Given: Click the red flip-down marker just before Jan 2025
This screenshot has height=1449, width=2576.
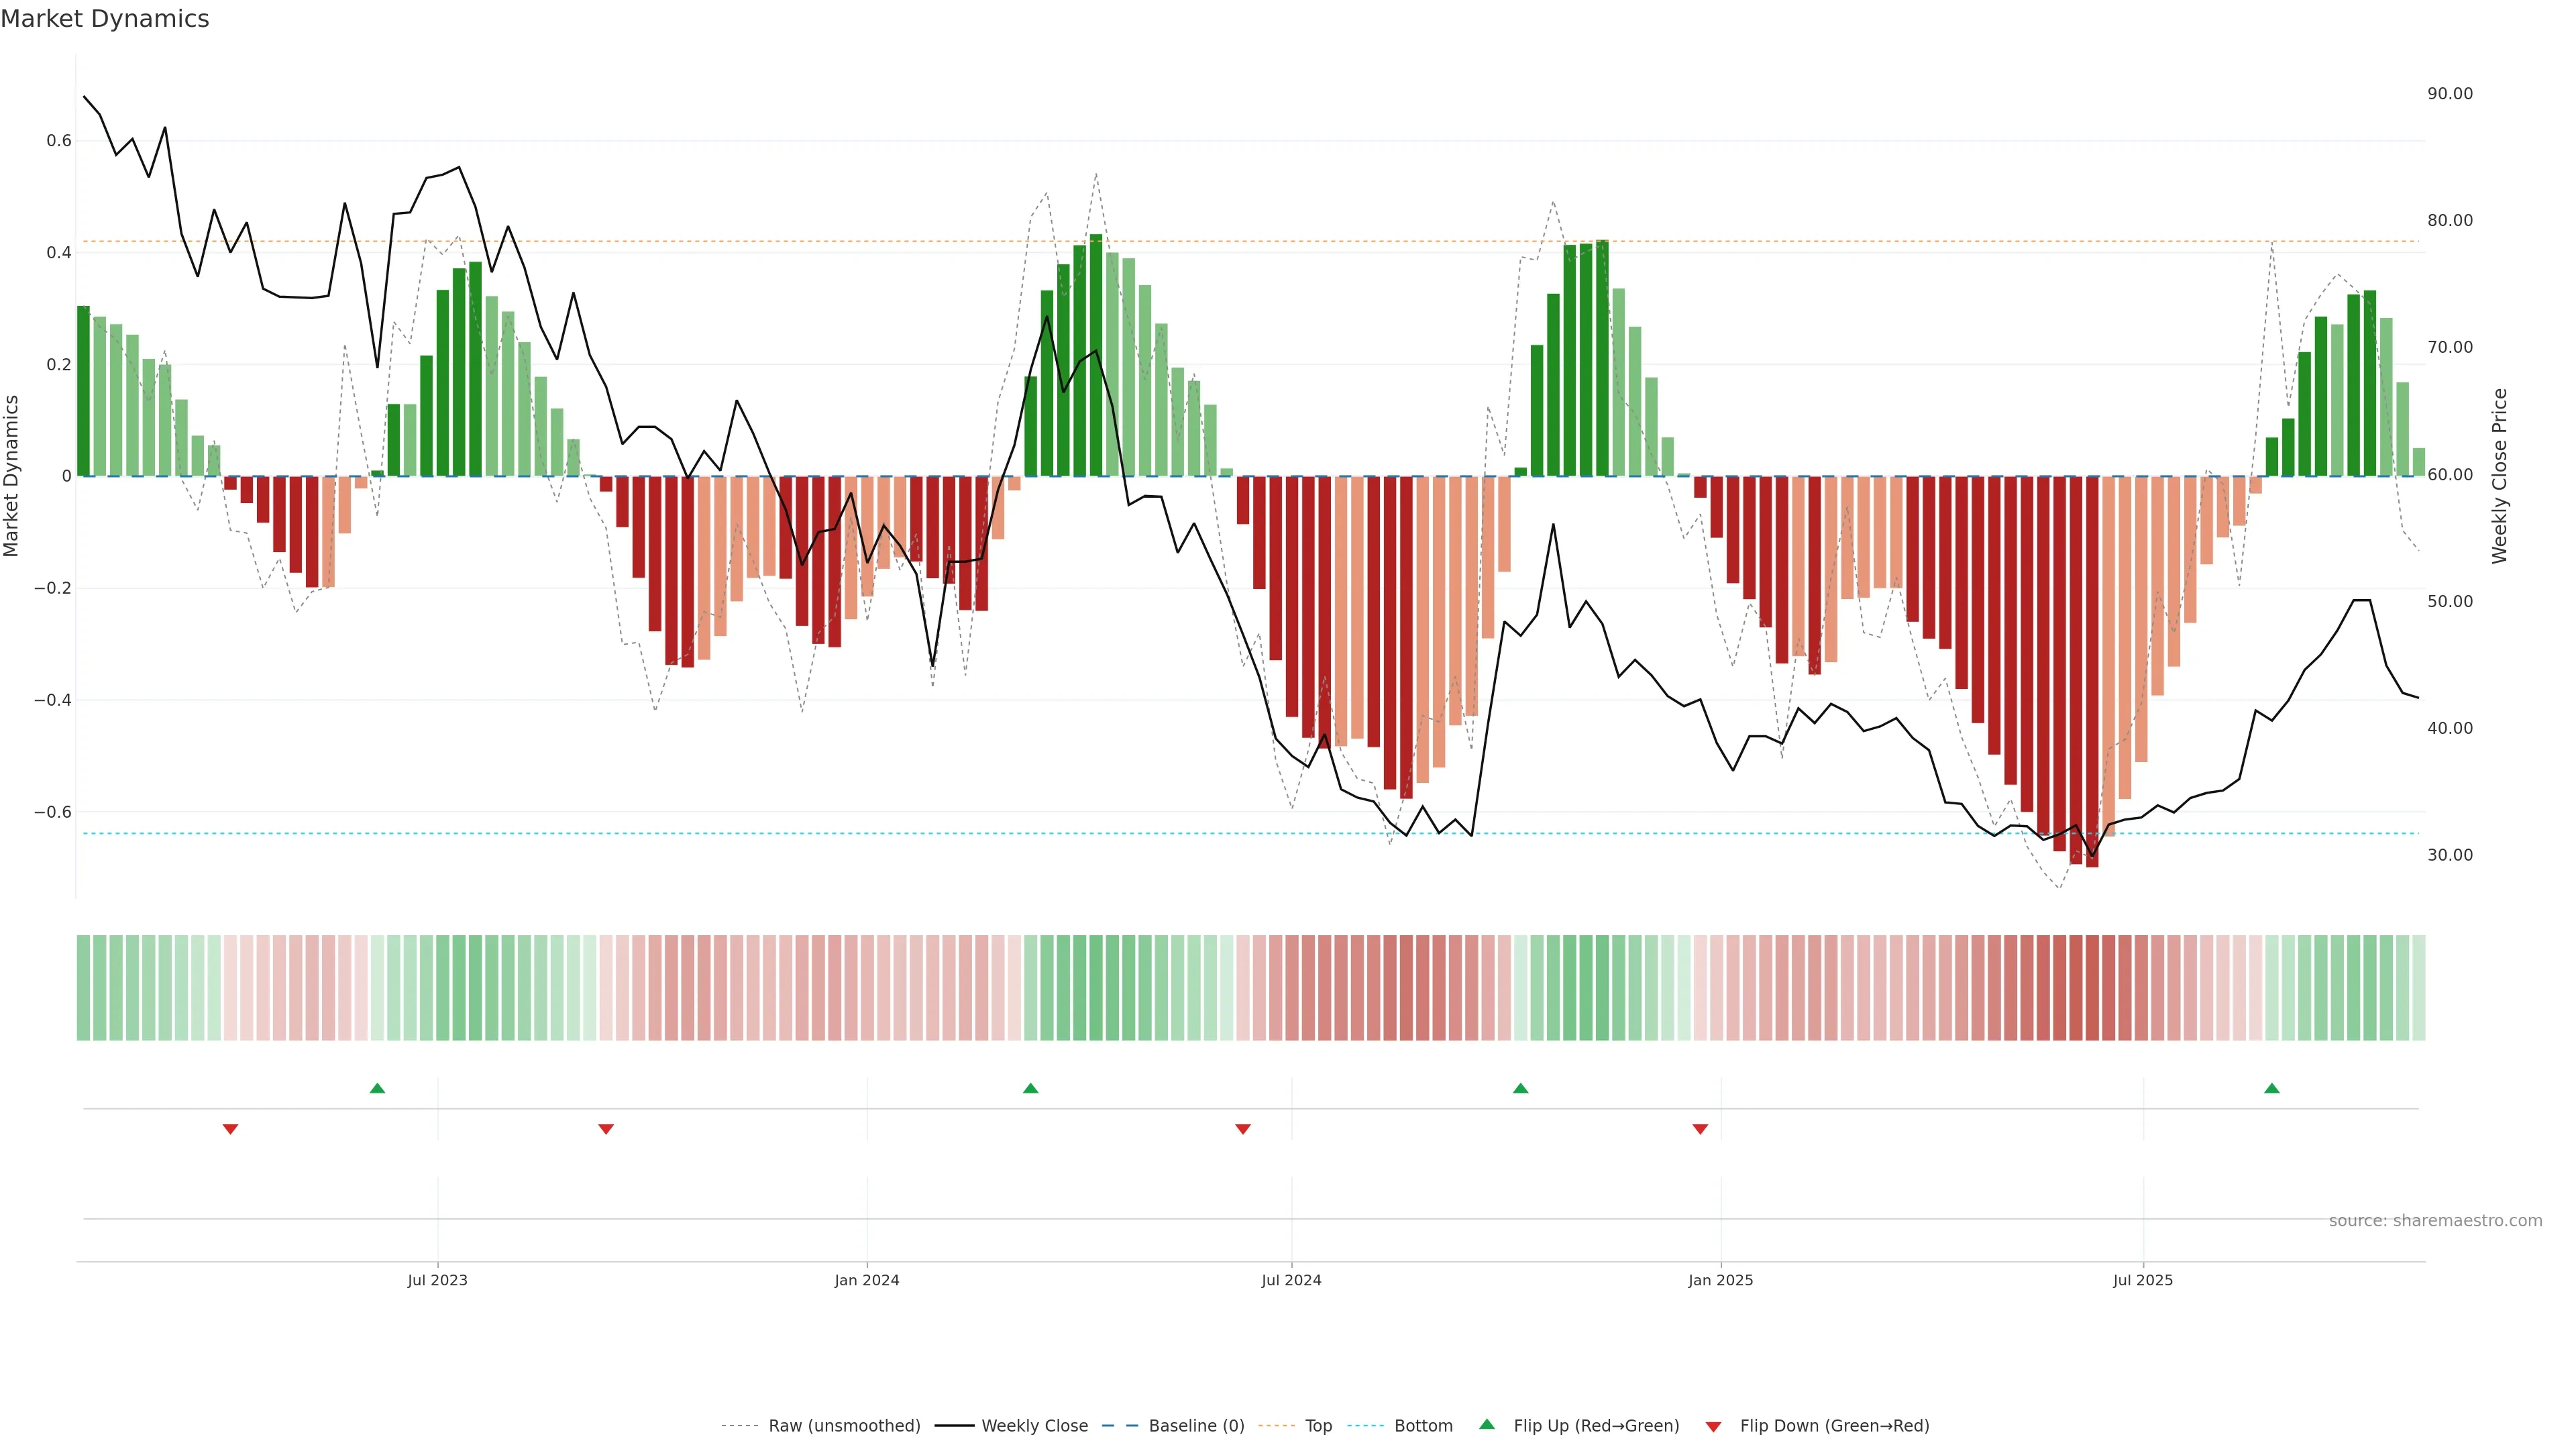Looking at the screenshot, I should (x=1700, y=1129).
